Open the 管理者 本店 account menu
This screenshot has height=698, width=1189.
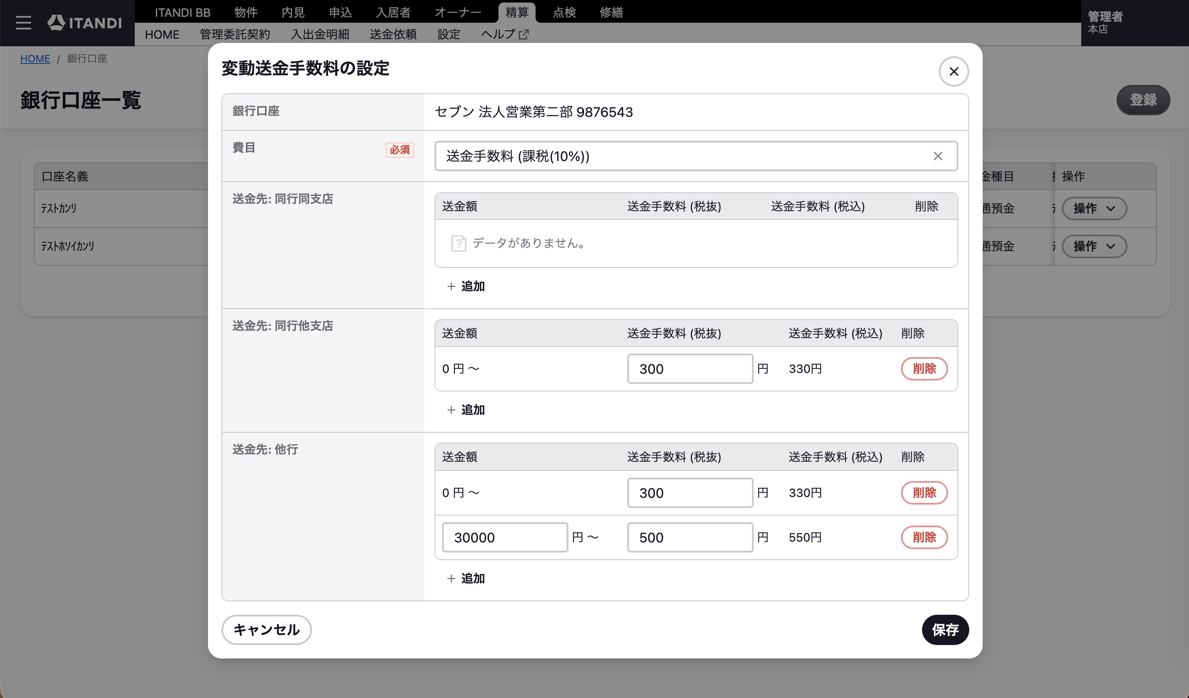point(1134,23)
